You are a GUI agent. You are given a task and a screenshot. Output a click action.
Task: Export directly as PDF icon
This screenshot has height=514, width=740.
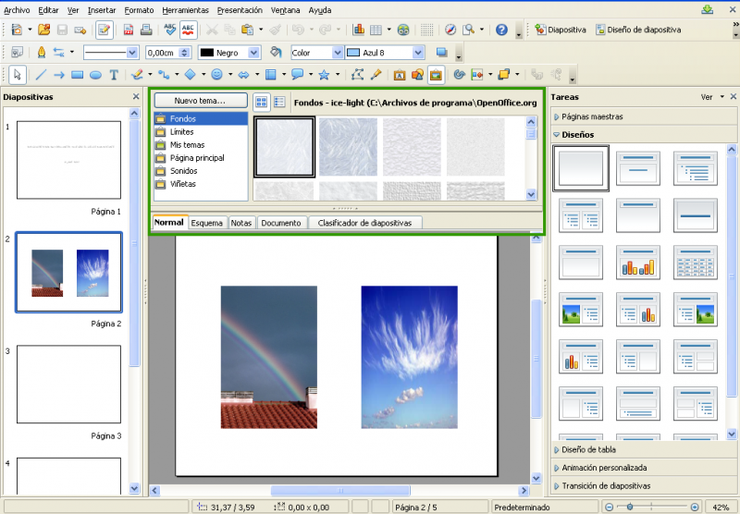click(129, 30)
